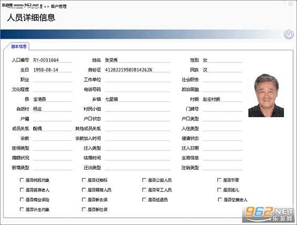Tick the 是否新农保 checkbox
The image size is (297, 225).
[x=84, y=199]
